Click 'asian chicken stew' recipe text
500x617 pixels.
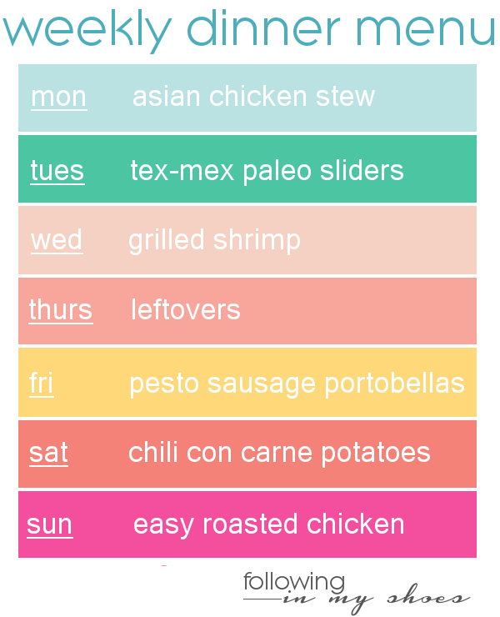click(253, 97)
